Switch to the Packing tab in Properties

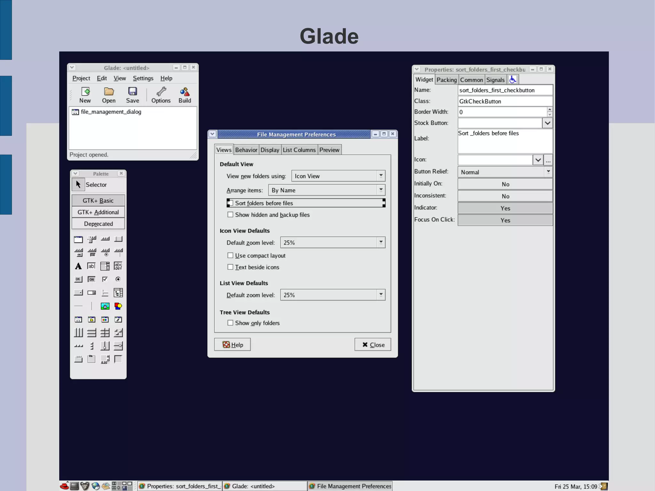(446, 80)
